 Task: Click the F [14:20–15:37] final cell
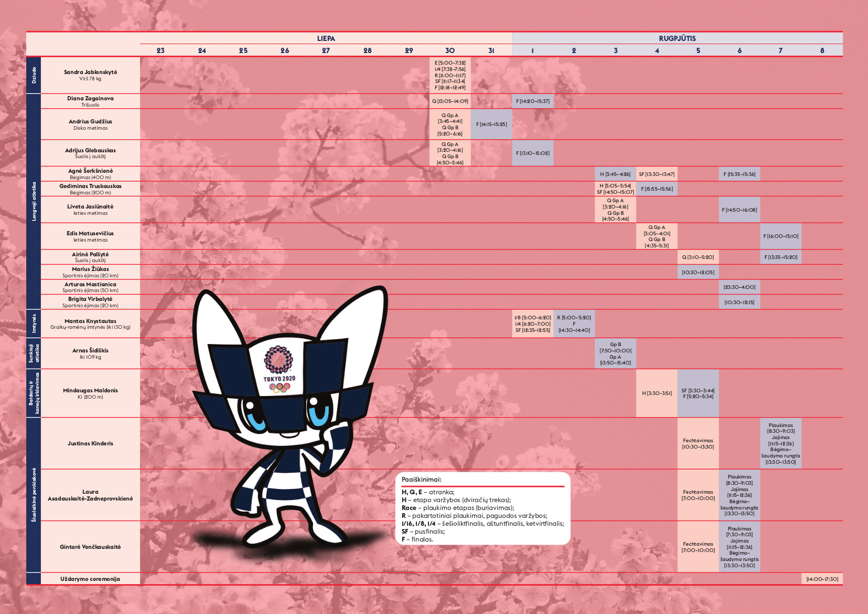coord(533,101)
